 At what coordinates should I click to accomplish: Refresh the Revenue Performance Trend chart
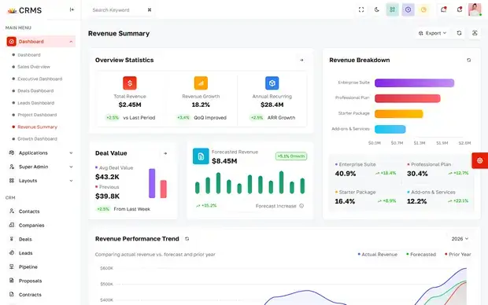pyautogui.click(x=187, y=239)
